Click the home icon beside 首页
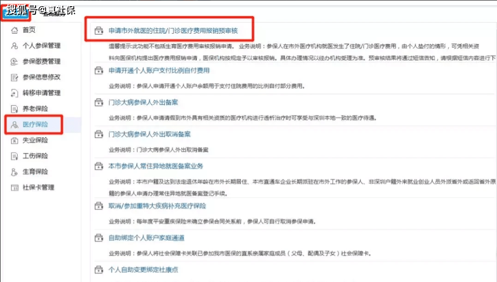Viewport: 497px width, 282px height. click(x=15, y=29)
